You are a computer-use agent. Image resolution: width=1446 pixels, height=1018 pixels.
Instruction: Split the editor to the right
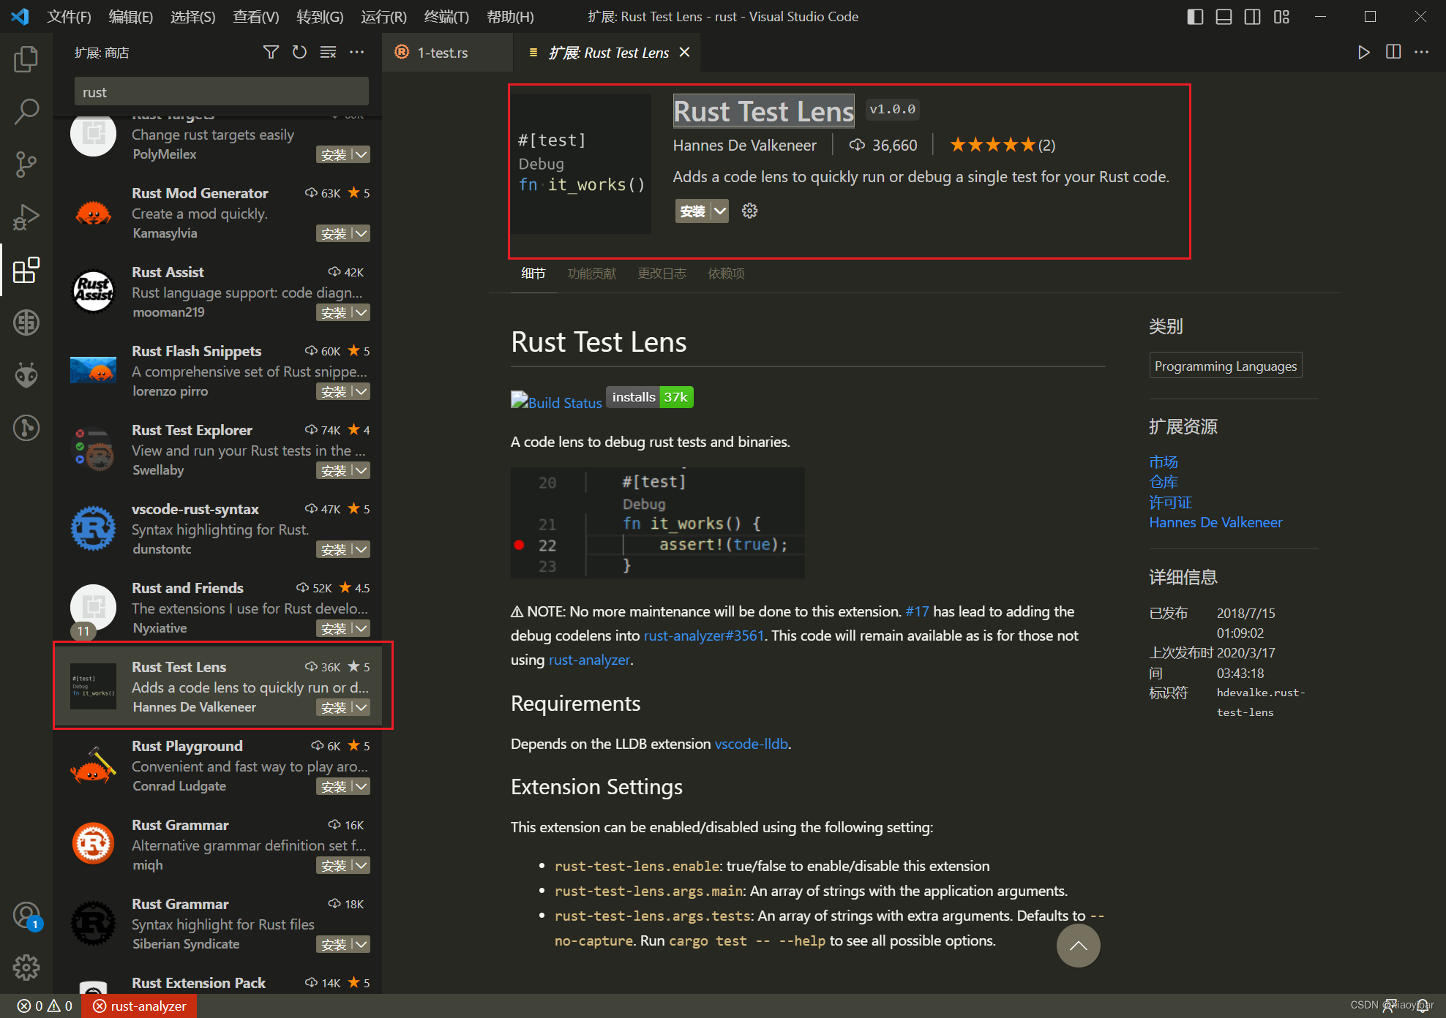[x=1393, y=52]
